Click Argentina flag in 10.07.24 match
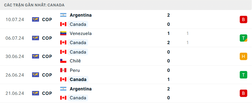The height and width of the screenshot is (104, 252). [63, 15]
